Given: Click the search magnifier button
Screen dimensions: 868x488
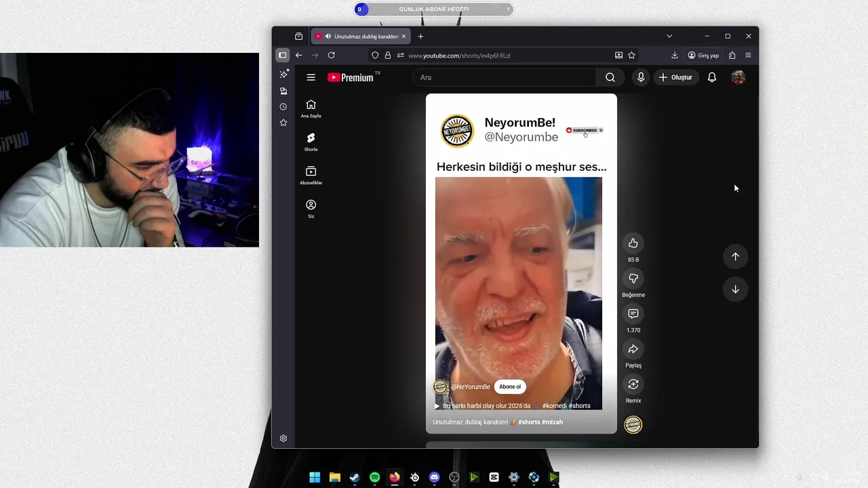Looking at the screenshot, I should pyautogui.click(x=610, y=77).
